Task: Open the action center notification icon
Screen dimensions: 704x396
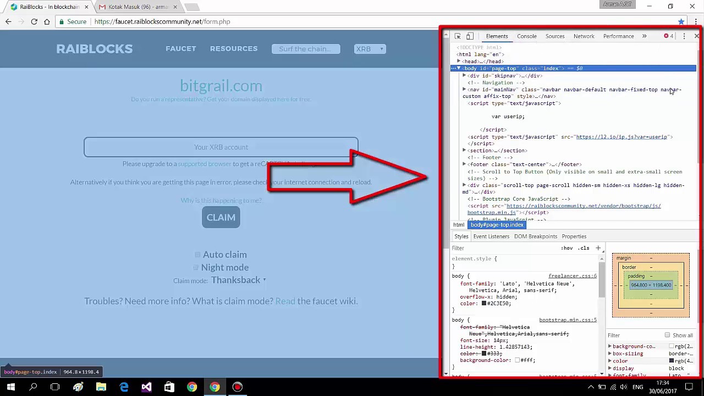Action: pyautogui.click(x=689, y=387)
